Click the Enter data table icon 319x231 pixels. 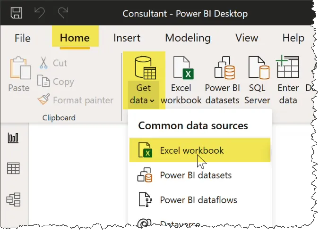(x=288, y=68)
